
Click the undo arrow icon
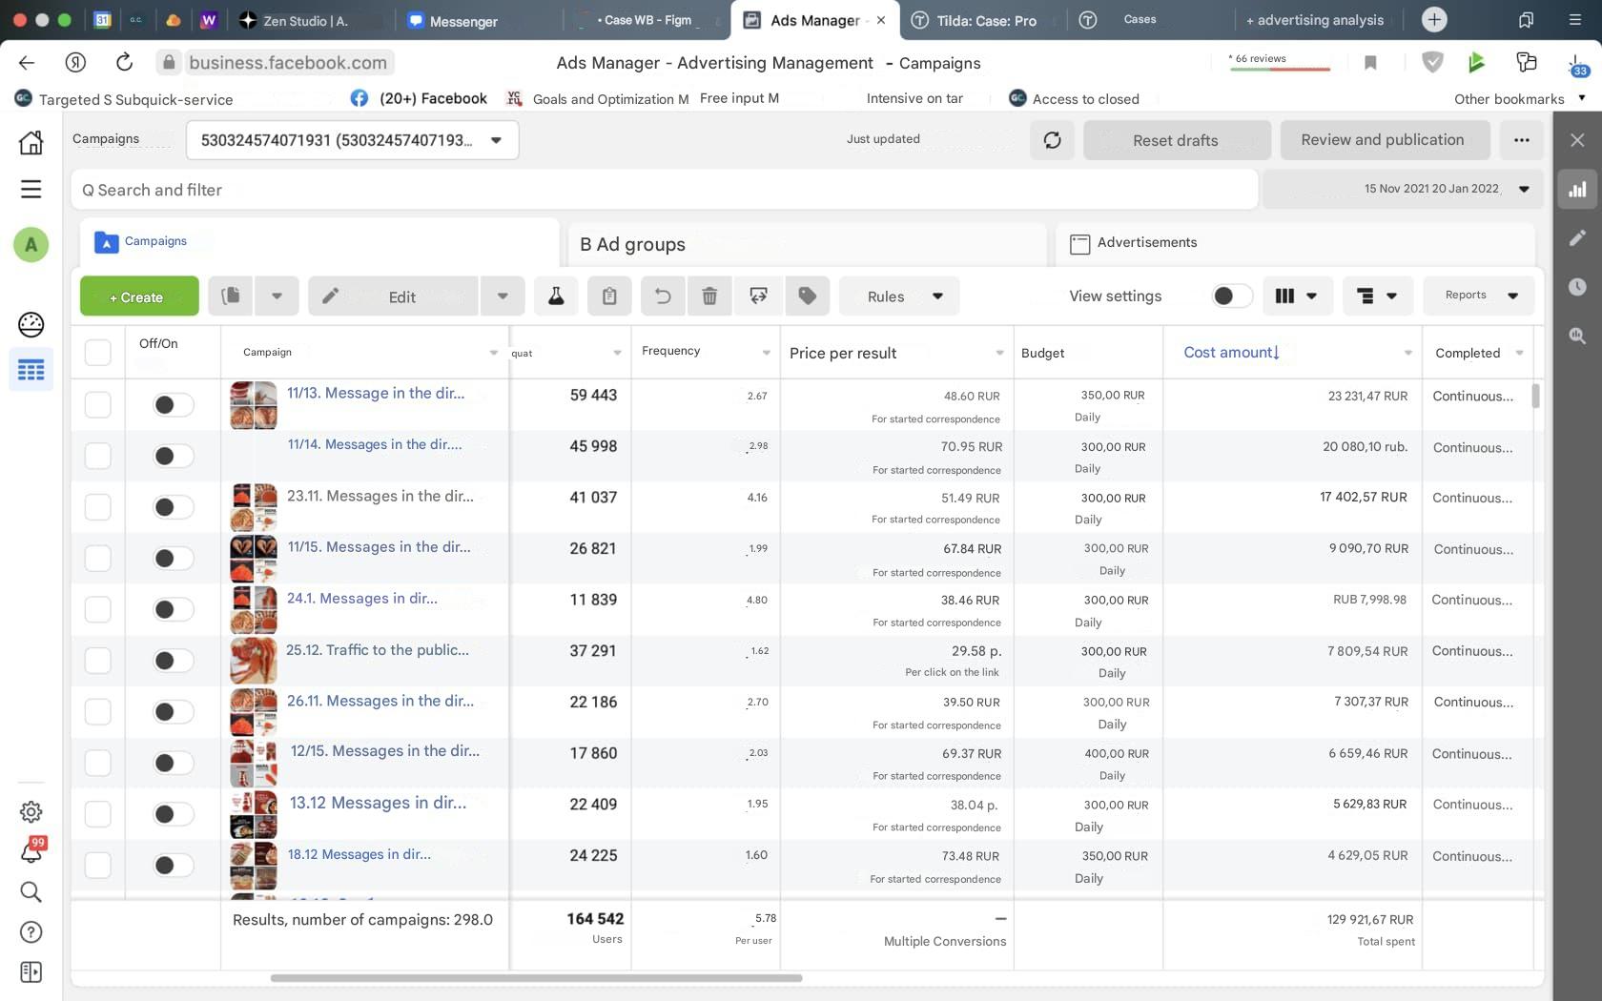pyautogui.click(x=663, y=296)
